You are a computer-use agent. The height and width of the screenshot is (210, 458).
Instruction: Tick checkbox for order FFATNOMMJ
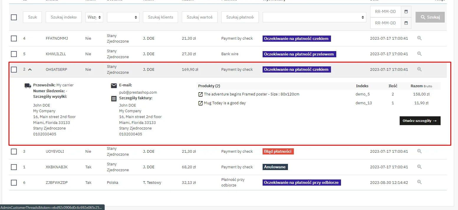click(x=14, y=38)
